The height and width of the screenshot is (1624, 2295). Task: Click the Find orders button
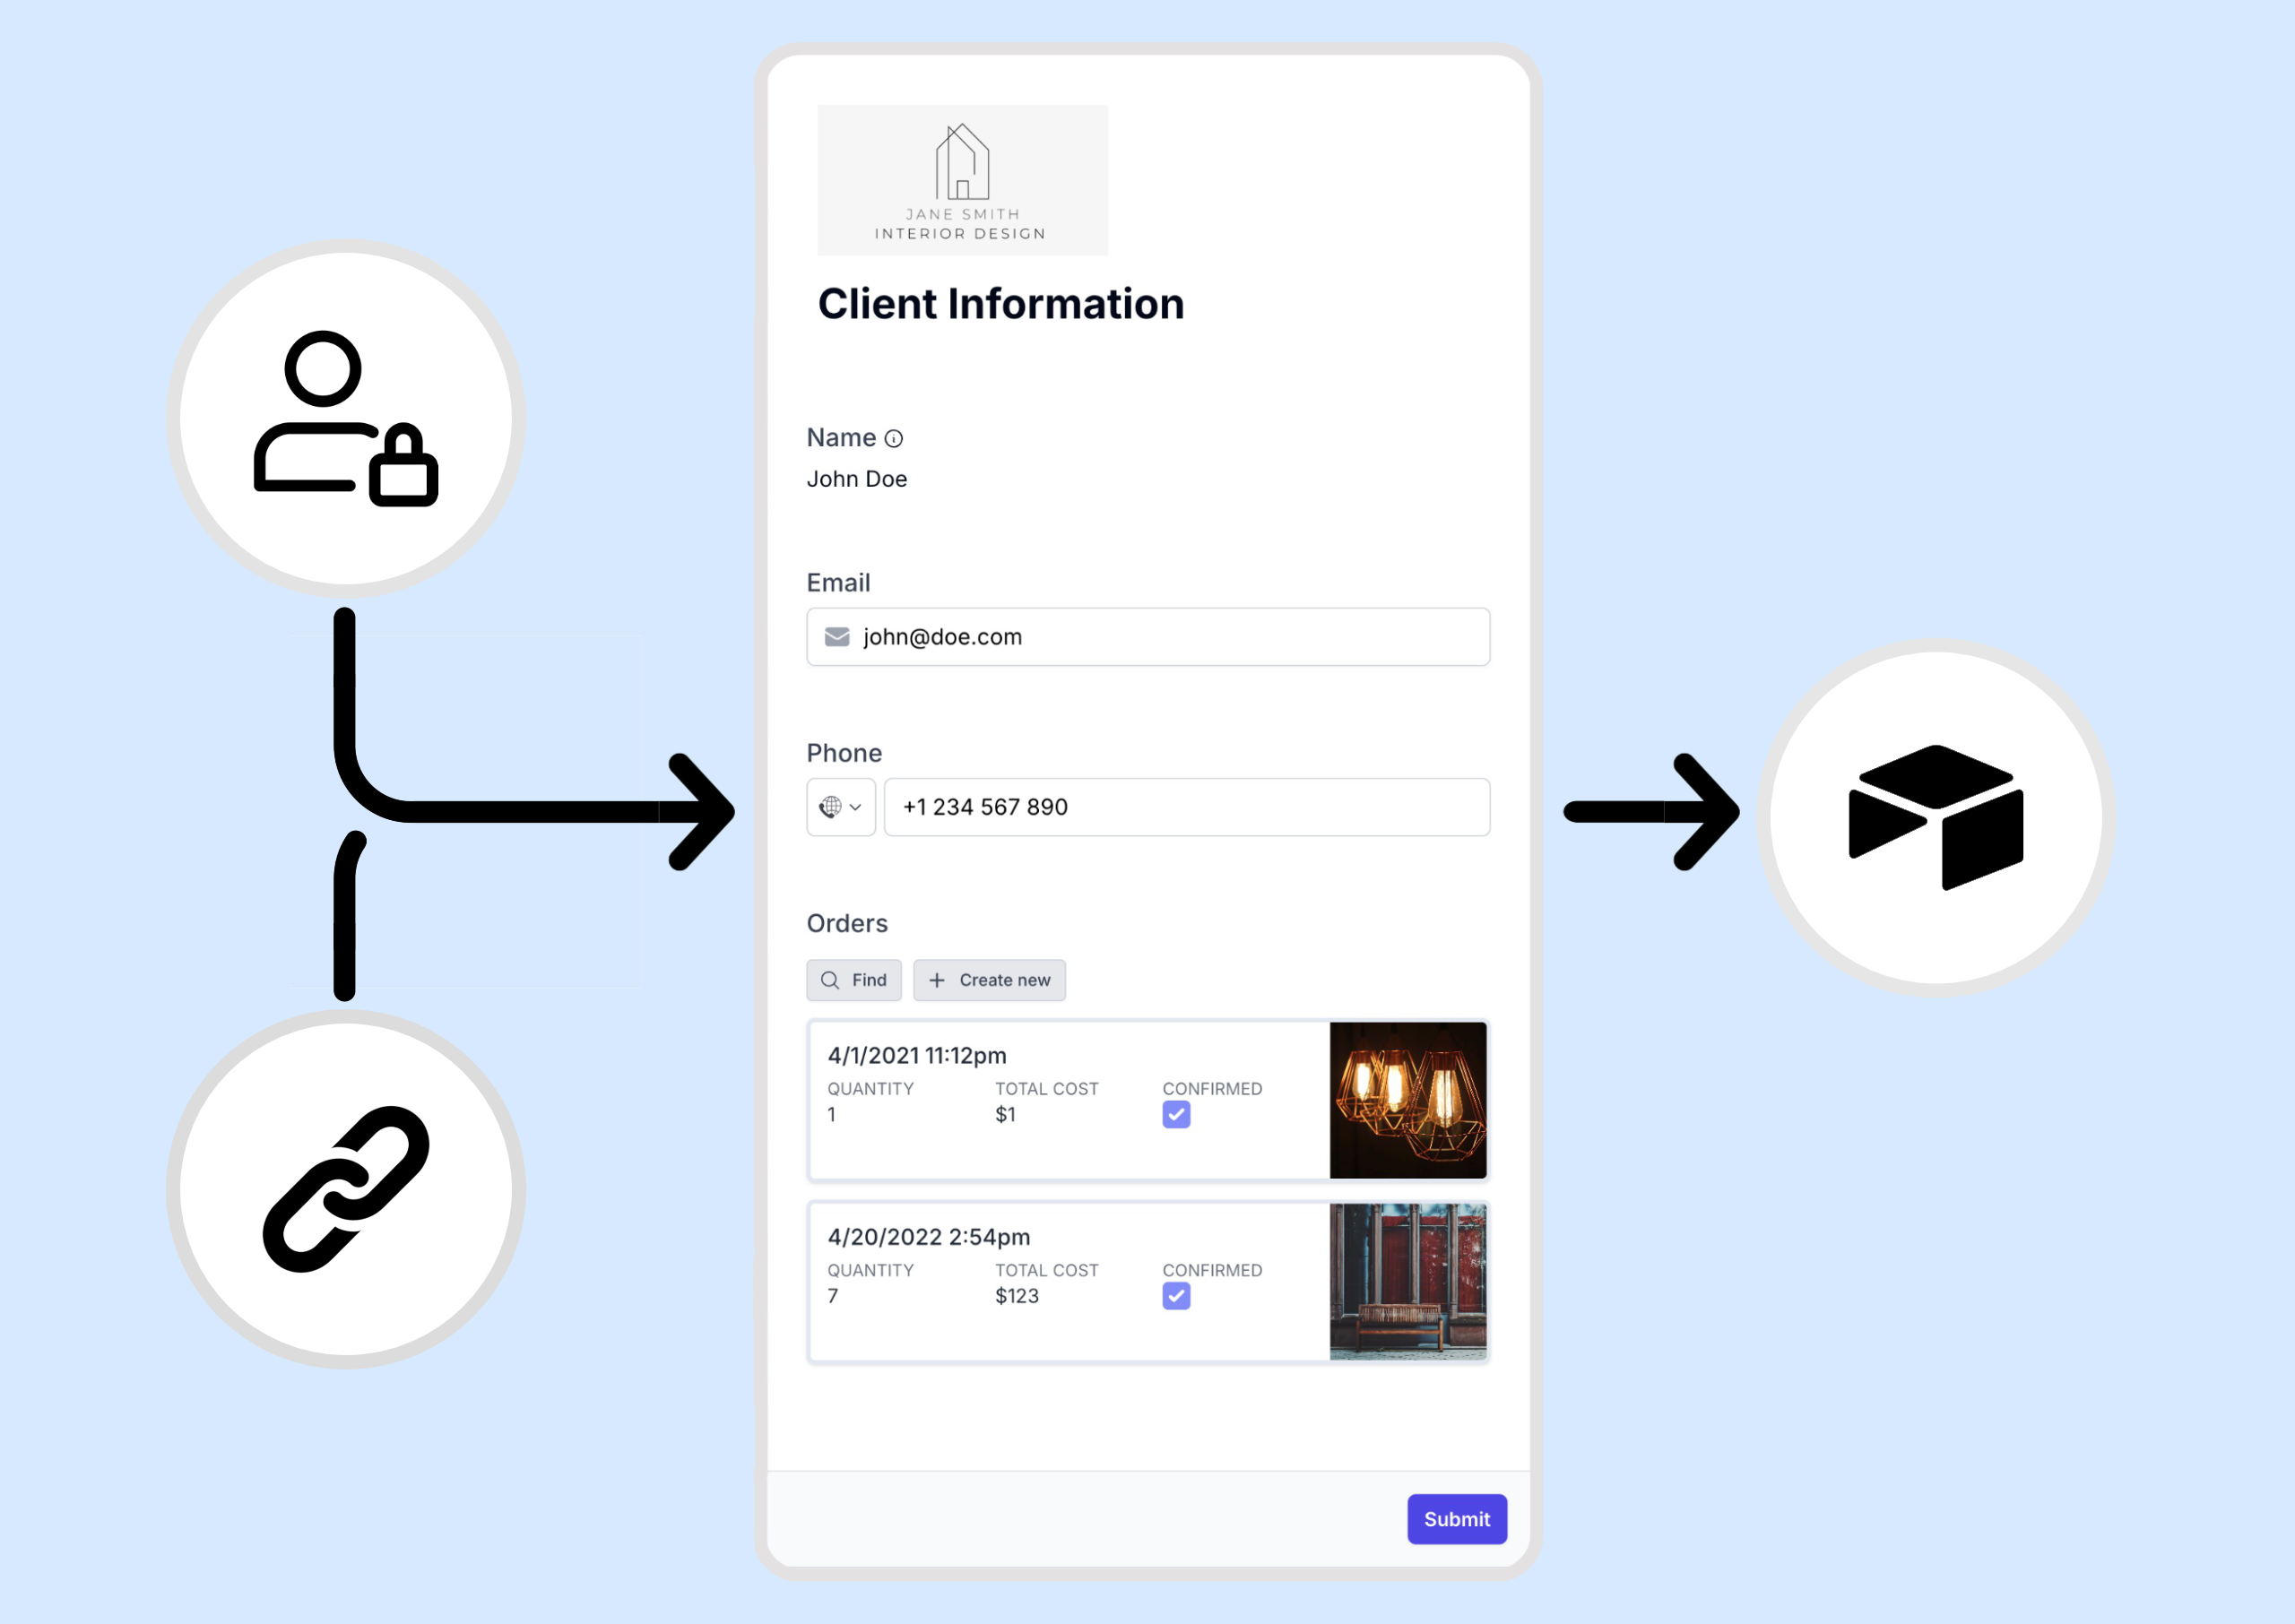point(854,981)
